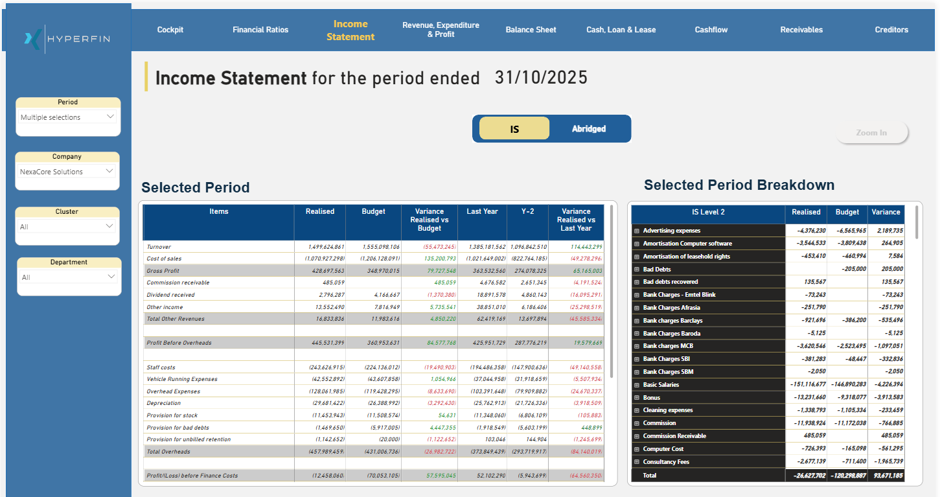
Task: Open the Cashflow section
Action: (x=711, y=29)
